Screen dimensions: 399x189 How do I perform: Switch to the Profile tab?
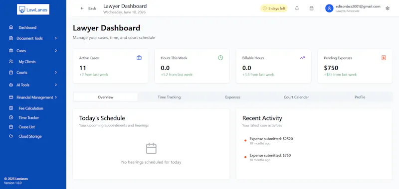point(360,97)
